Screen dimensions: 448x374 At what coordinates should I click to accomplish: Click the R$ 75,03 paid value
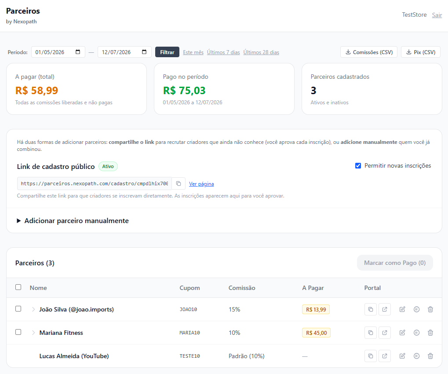pos(184,90)
